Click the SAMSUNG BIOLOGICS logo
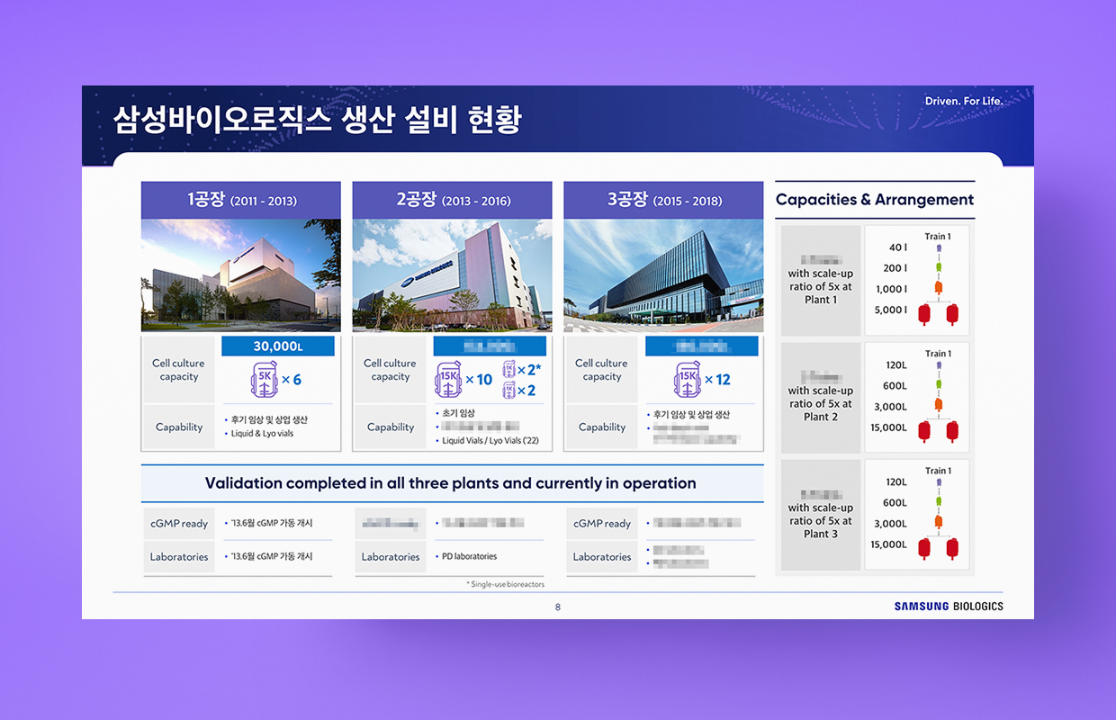1116x720 pixels. [949, 607]
